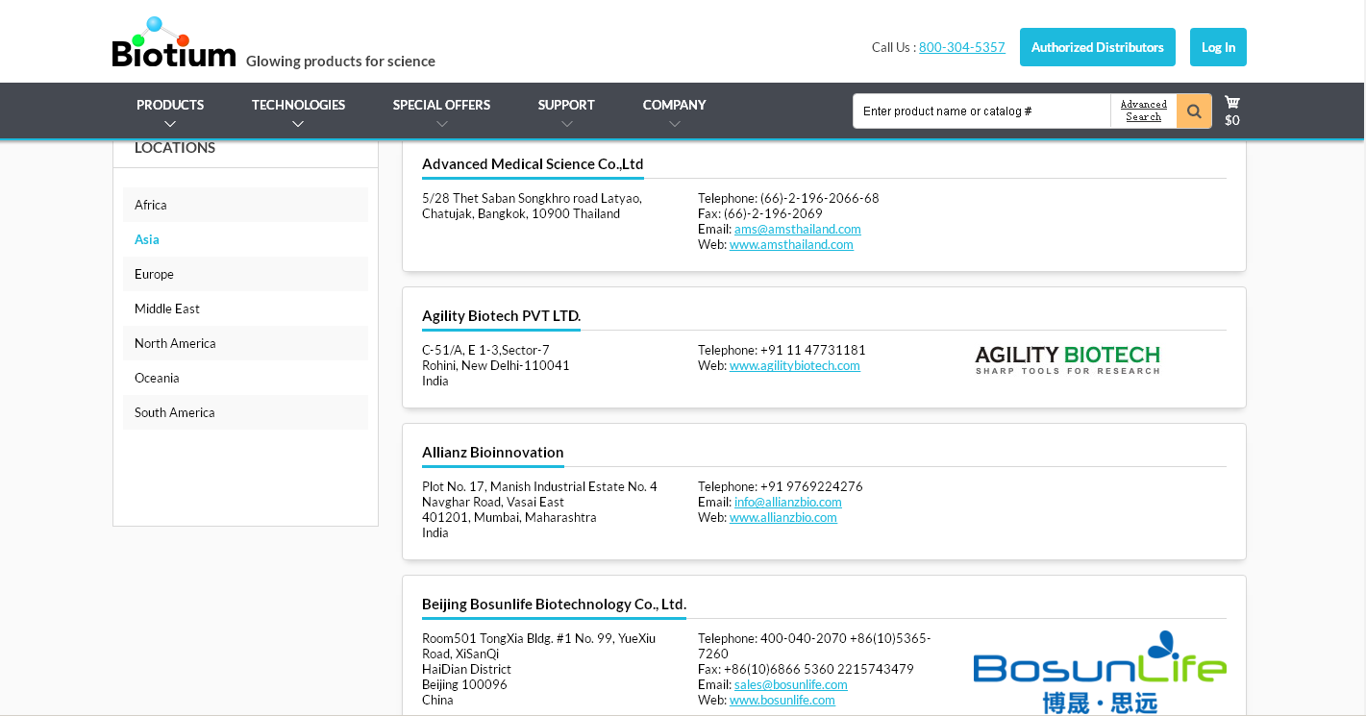Select Oceania in Locations
The width and height of the screenshot is (1366, 716).
coord(245,378)
